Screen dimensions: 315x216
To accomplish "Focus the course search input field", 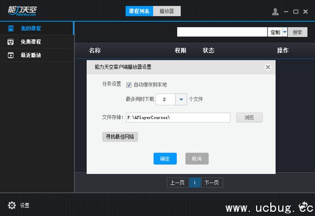I will tap(222, 32).
